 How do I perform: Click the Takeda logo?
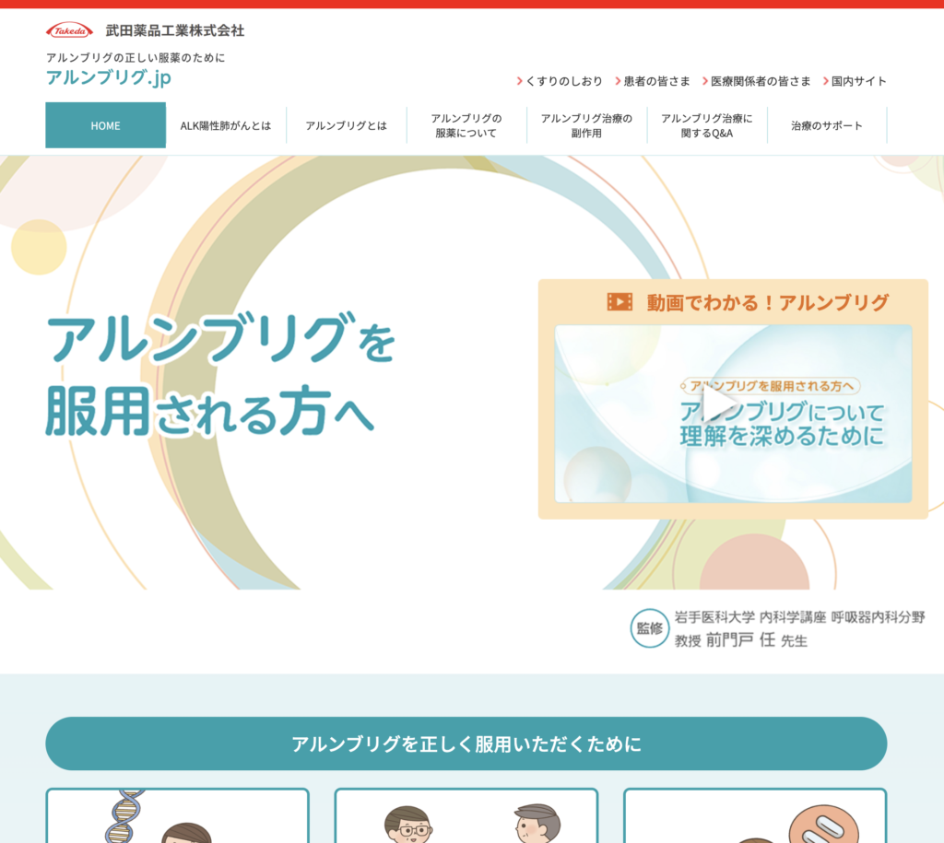pos(69,30)
